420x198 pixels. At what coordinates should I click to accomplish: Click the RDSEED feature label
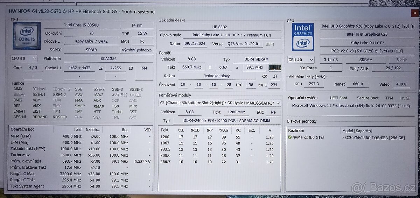coord(60,117)
